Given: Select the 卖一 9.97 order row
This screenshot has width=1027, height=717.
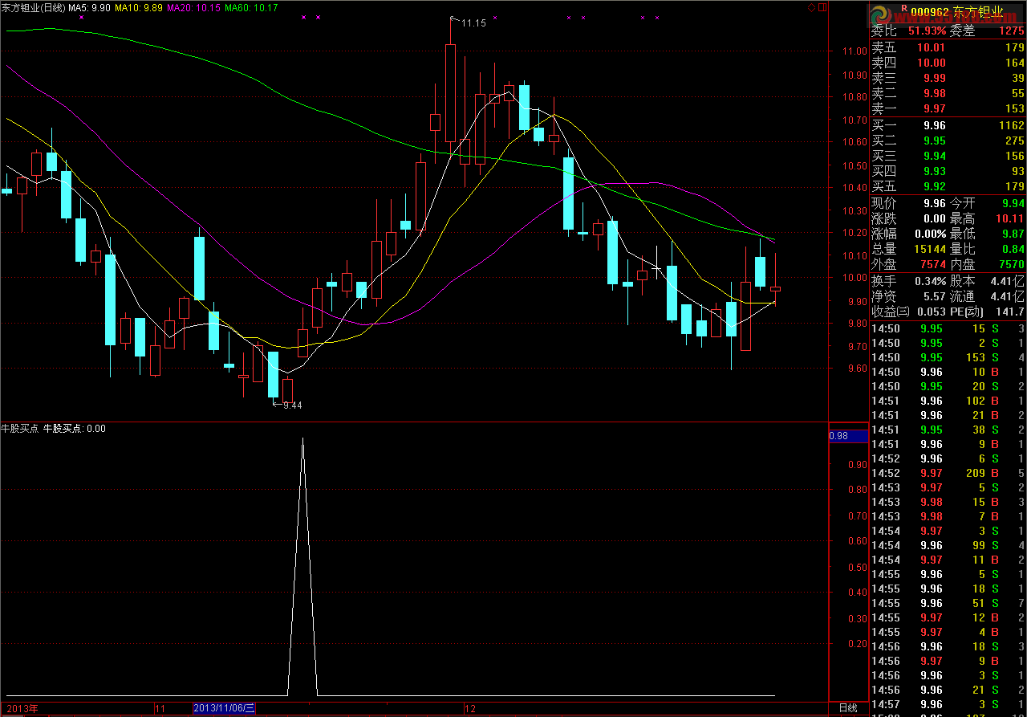Looking at the screenshot, I should [x=948, y=108].
